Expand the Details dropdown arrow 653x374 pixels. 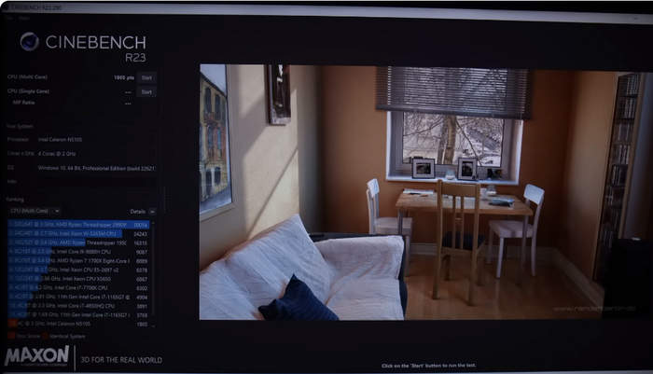[x=152, y=212]
